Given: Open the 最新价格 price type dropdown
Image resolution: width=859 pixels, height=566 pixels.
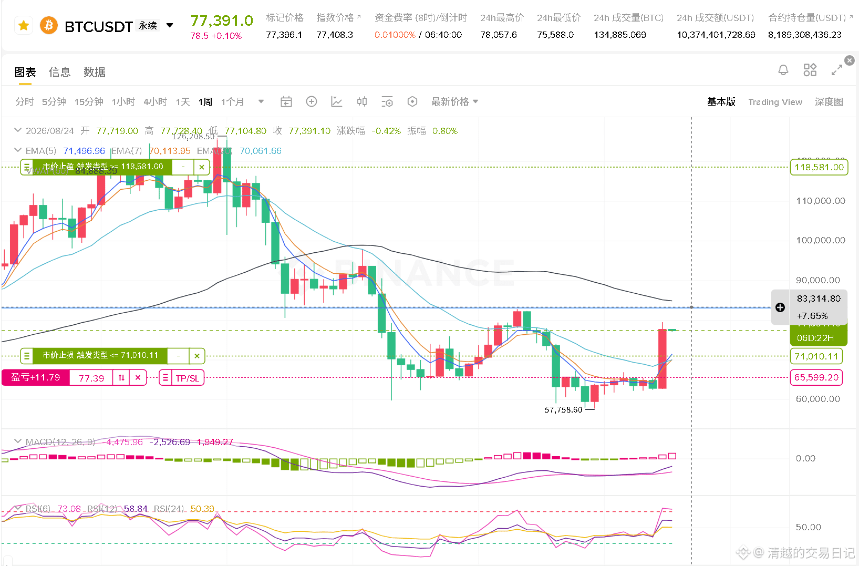Looking at the screenshot, I should (455, 101).
